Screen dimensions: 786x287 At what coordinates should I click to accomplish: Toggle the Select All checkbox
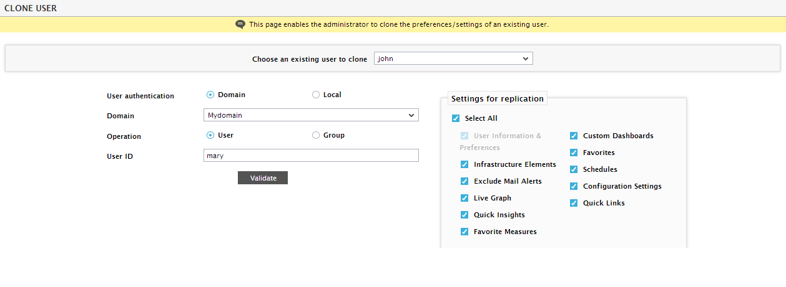tap(456, 118)
